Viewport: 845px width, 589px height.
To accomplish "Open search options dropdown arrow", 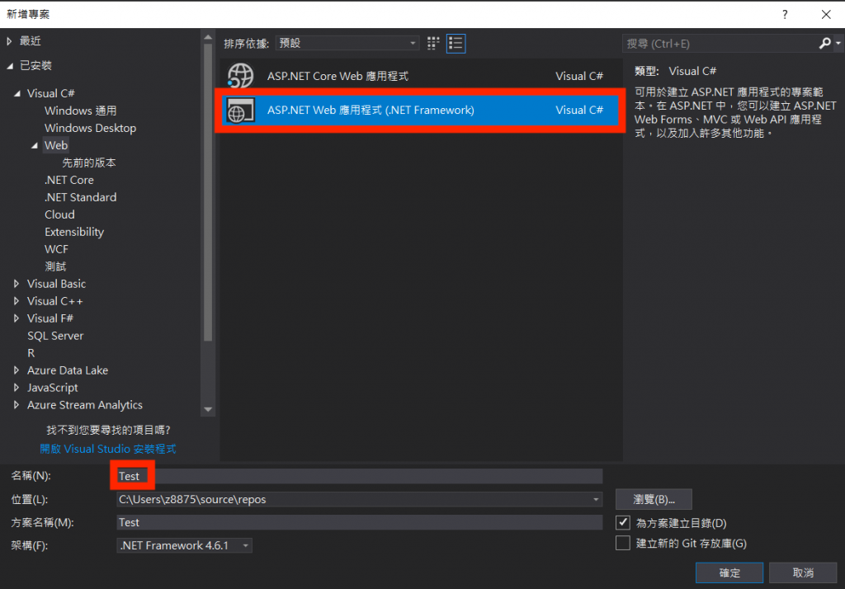I will point(838,43).
